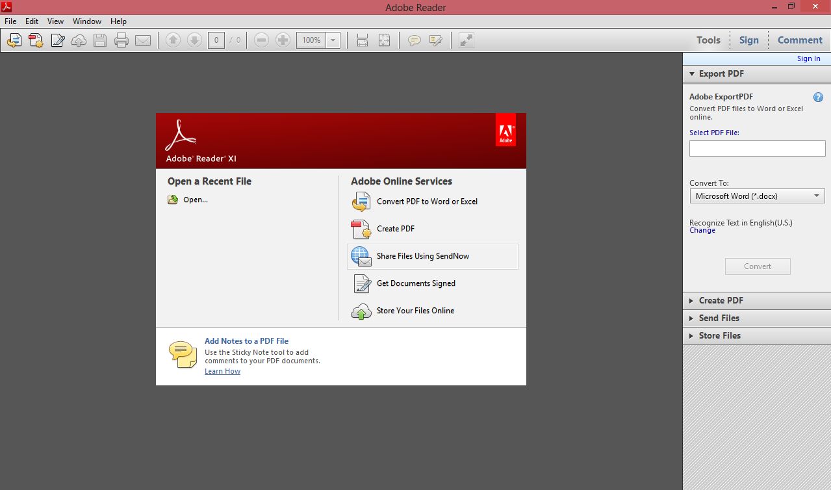Click the zoom in plus icon
This screenshot has width=831, height=490.
(x=283, y=40)
